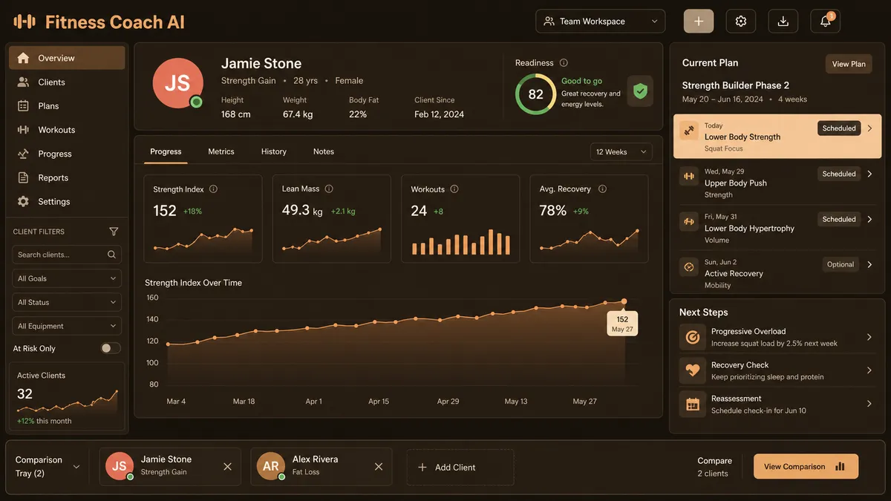891x501 pixels.
Task: Toggle the At Risk Only switch
Action: [111, 348]
